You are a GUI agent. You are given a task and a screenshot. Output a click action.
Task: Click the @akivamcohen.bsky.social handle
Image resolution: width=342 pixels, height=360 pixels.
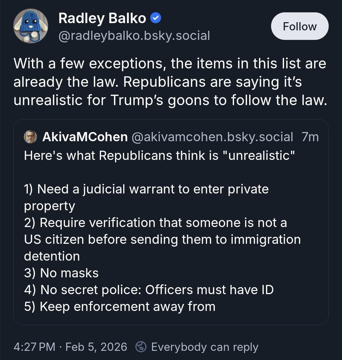212,137
